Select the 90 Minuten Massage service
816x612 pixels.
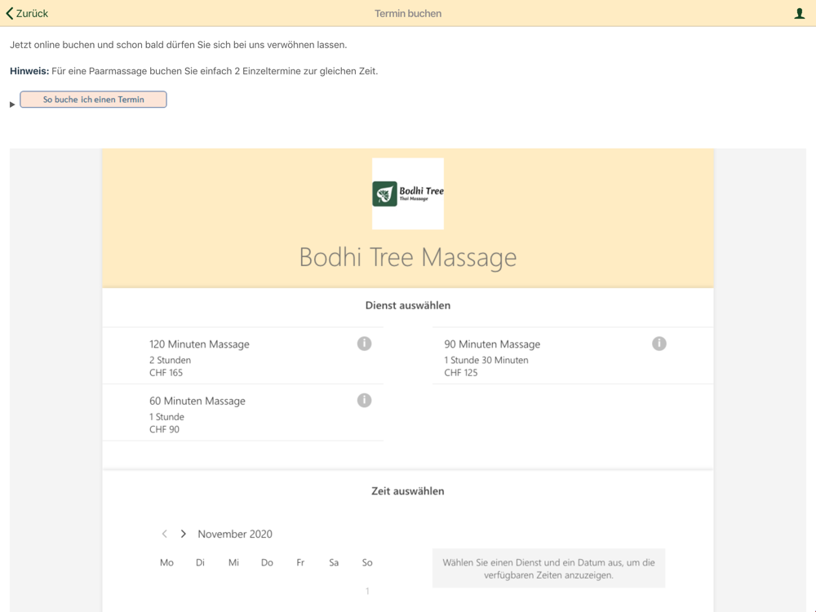[x=573, y=357]
